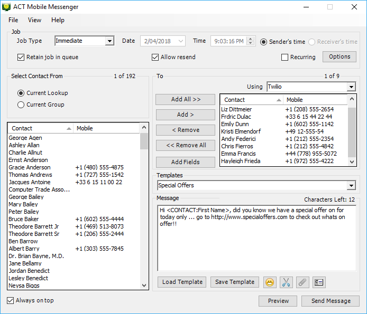Click the contact list scroll down arrow
Viewport: 367px width, 314px height.
(144, 286)
